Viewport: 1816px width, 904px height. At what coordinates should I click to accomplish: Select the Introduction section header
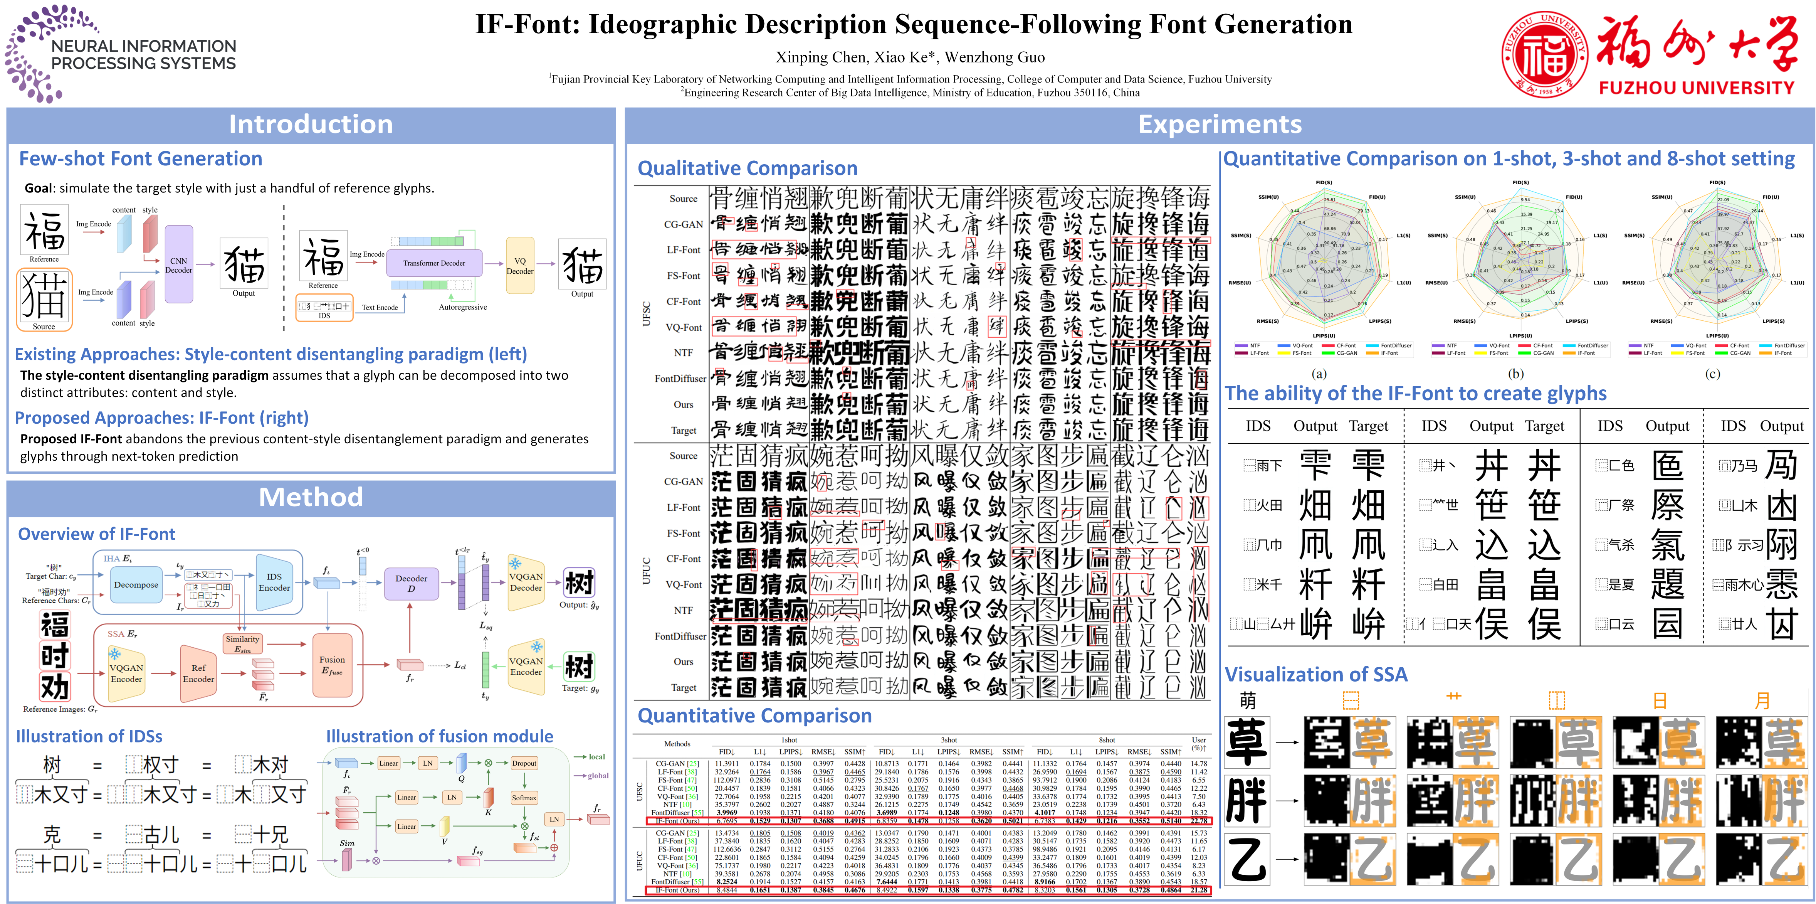coord(311,125)
